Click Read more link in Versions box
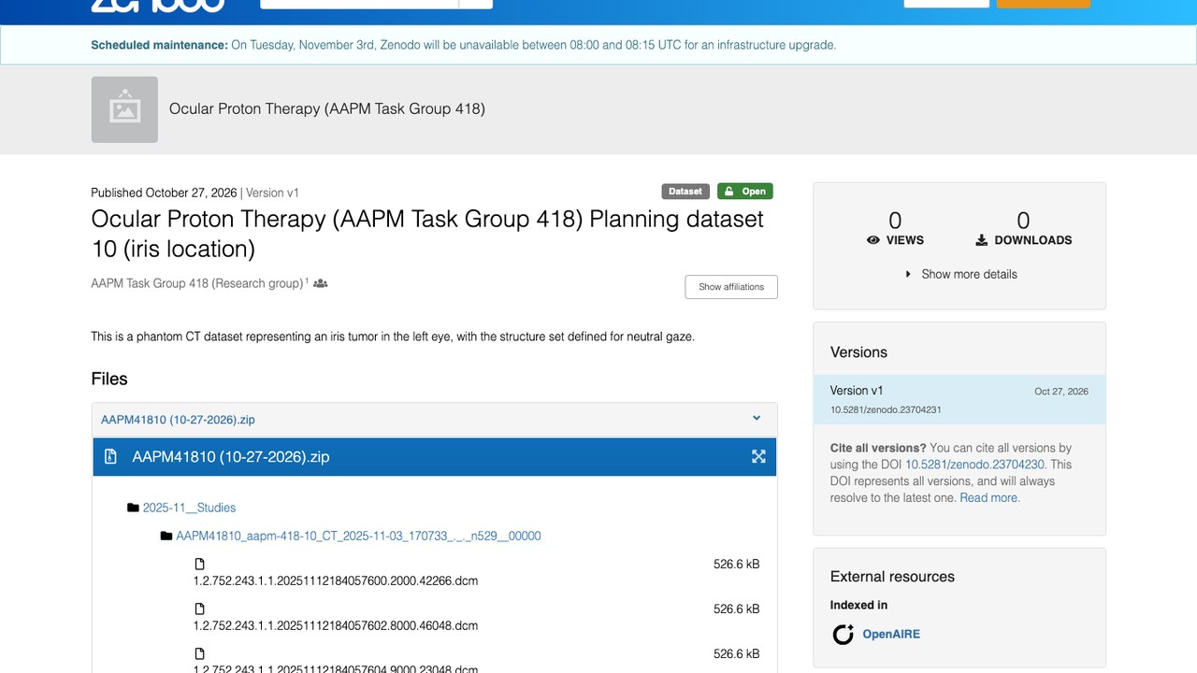1197x673 pixels. point(990,498)
